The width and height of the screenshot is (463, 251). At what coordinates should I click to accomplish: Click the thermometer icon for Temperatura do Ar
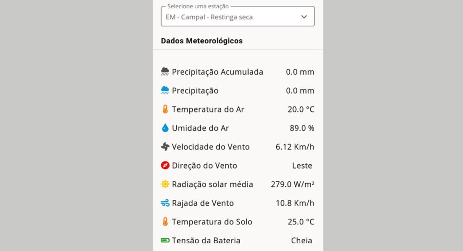(x=165, y=109)
